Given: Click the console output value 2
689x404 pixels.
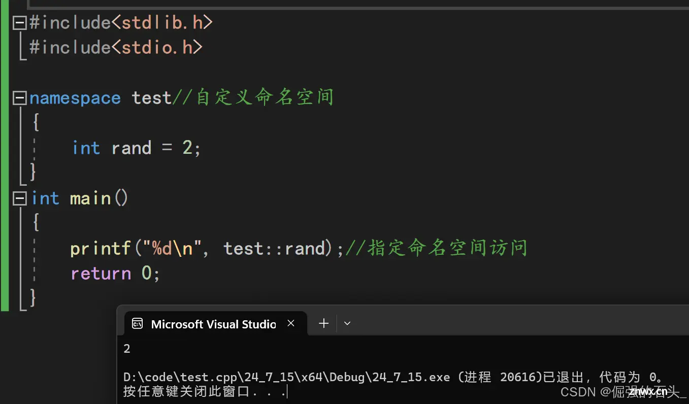Looking at the screenshot, I should click(127, 349).
